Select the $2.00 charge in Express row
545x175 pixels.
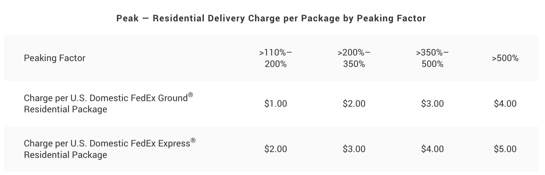[275, 149]
